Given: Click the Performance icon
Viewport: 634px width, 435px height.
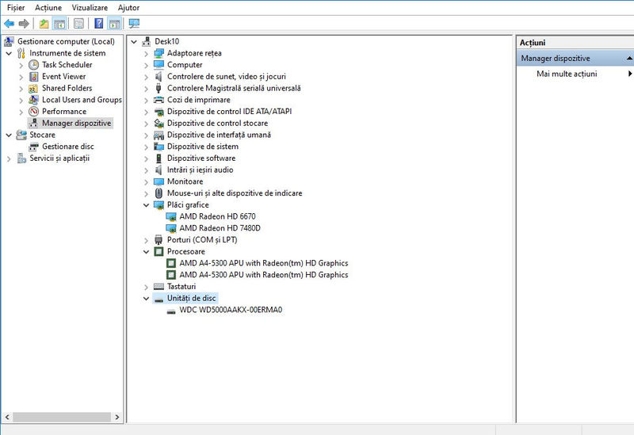Looking at the screenshot, I should (x=33, y=112).
